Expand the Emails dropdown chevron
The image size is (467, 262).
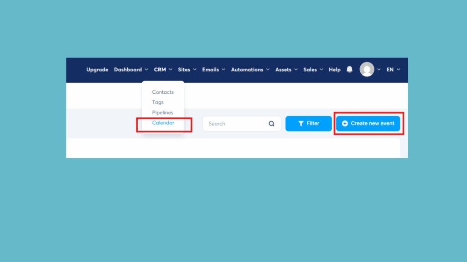point(223,70)
